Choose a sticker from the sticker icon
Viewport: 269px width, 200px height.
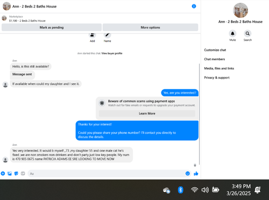point(16,174)
